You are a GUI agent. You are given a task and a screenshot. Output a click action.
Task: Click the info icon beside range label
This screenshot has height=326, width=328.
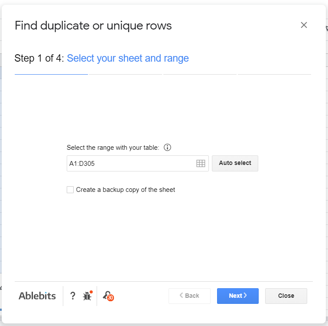coord(168,148)
